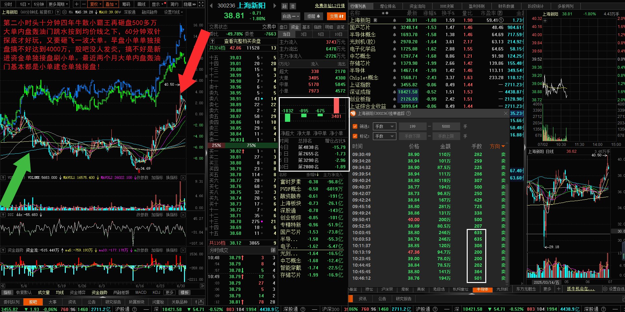Edit the filter upper bound field 5000
Viewport: 625px width, 312px height.
446,126
